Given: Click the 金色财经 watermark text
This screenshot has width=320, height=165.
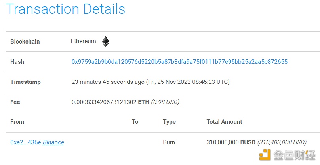Looking at the screenshot, I should point(294,156).
